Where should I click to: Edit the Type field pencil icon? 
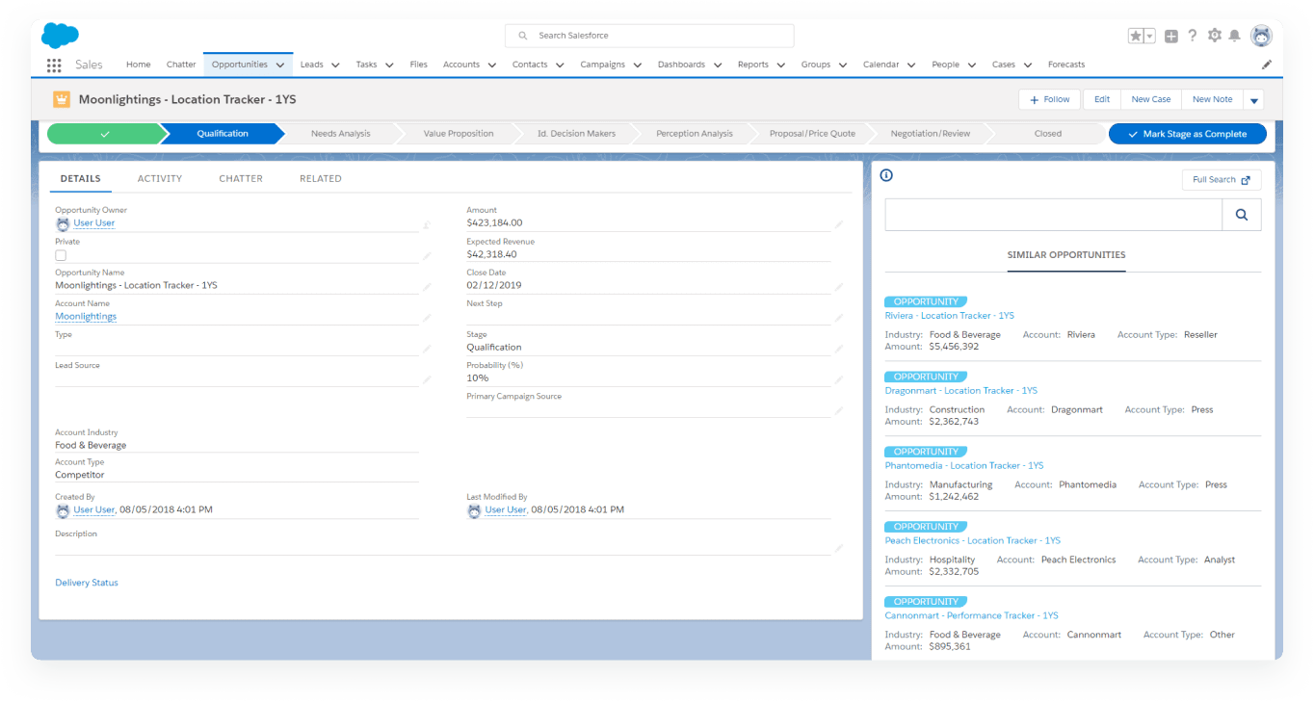427,348
